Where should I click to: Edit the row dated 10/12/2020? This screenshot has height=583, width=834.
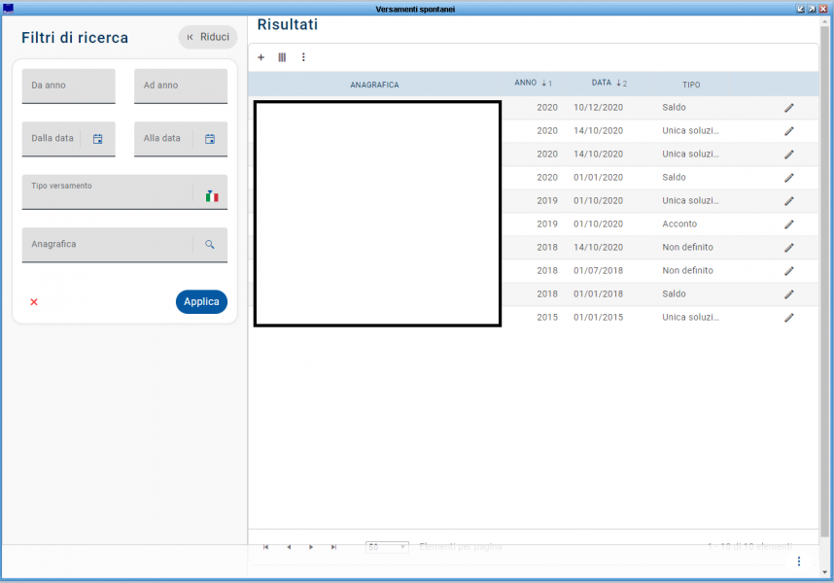(x=788, y=108)
